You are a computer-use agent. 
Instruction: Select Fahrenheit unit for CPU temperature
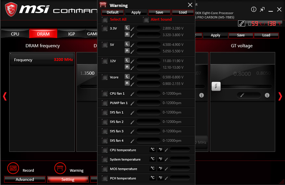[x=160, y=150]
